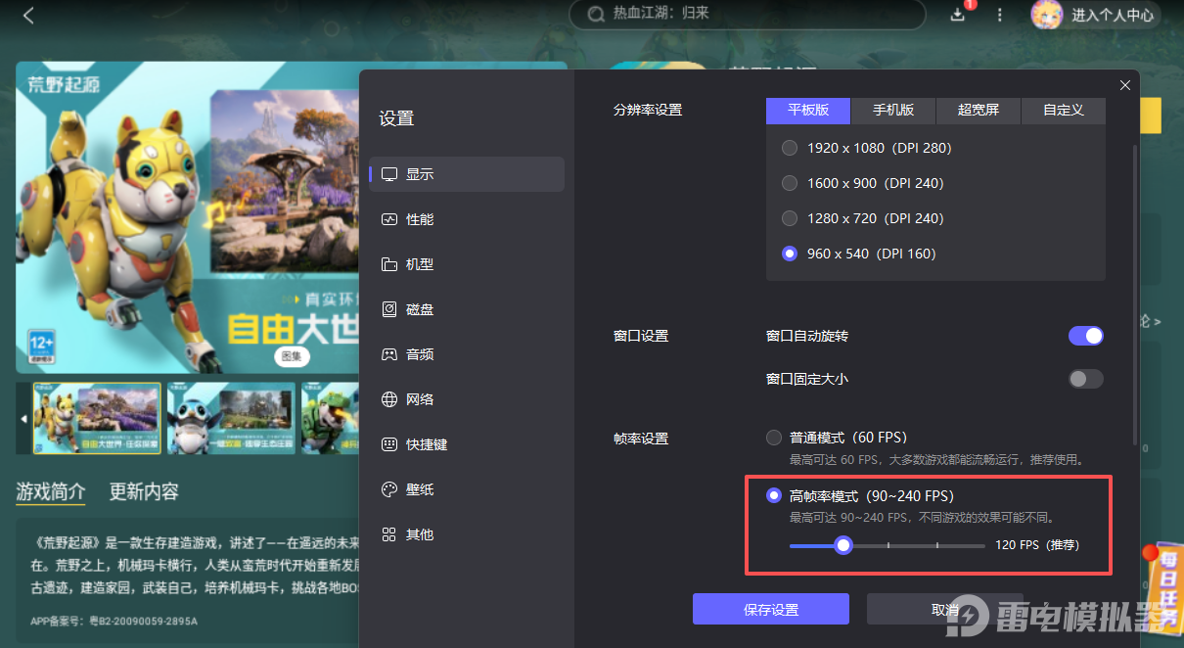The image size is (1184, 648).
Task: Open 快捷键 settings section
Action: tap(467, 444)
